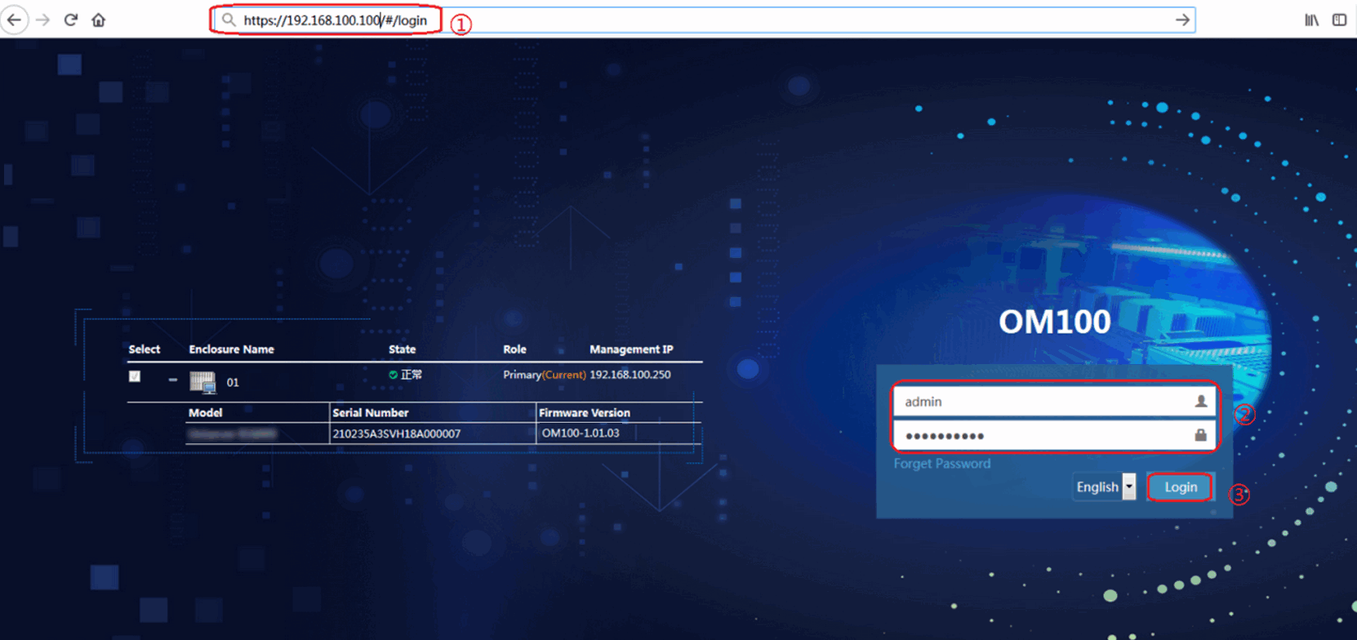Reload the page with the refresh icon
Image resolution: width=1357 pixels, height=640 pixels.
click(71, 20)
